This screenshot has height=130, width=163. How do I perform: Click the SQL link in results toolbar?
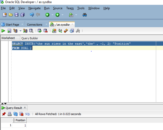27,114
